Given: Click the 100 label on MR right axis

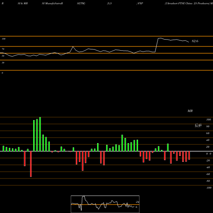Looking at the screenshot, I should click(x=208, y=120).
